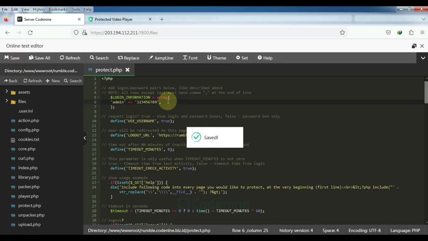
Task: Expand the assets folder
Action: point(6,91)
